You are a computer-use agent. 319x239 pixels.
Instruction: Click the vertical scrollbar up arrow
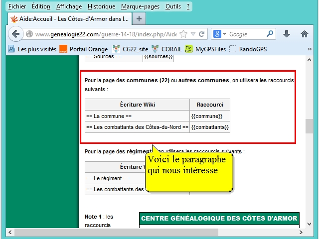coord(309,60)
